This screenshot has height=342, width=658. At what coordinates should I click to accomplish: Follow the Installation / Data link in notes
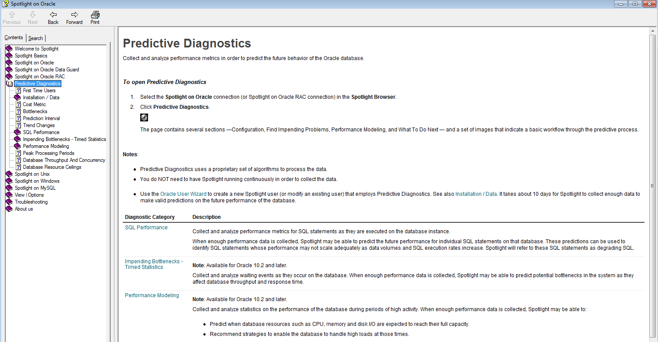pos(476,194)
